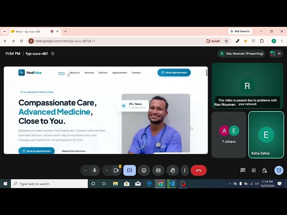
Task: Click Services in MedPulse navigation
Action: click(89, 73)
